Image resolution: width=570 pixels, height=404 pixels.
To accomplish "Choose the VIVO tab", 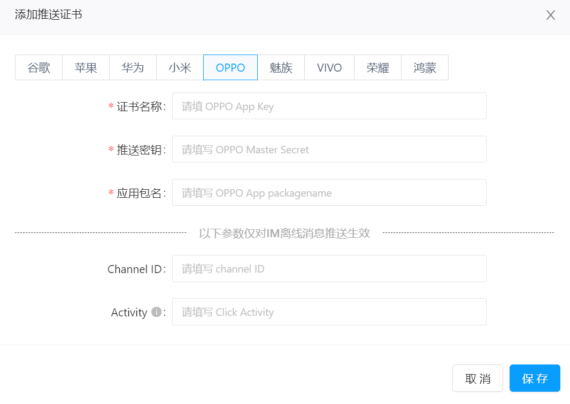I will tap(329, 68).
